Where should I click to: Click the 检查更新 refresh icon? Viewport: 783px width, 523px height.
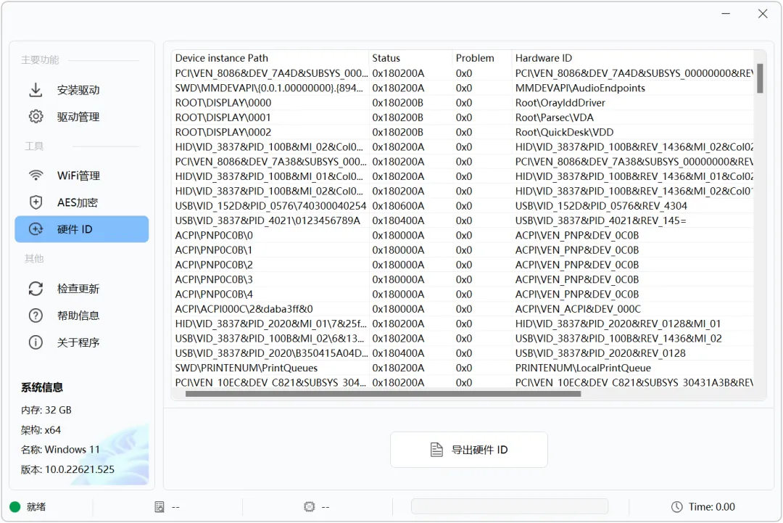(36, 289)
